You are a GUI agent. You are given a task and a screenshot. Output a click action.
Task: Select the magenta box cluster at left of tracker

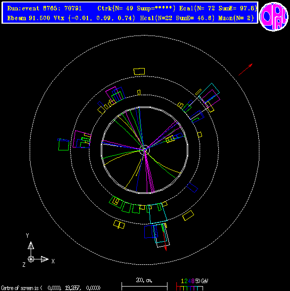pos(82,139)
